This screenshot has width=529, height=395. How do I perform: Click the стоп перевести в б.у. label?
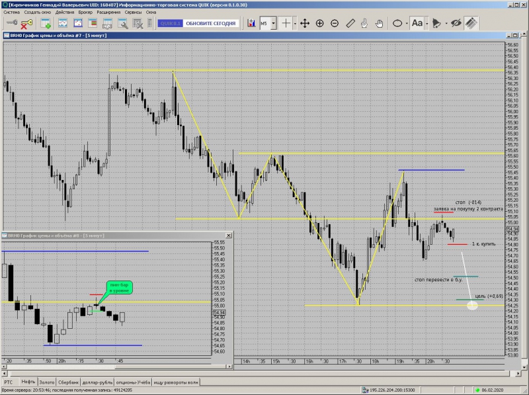click(x=438, y=279)
